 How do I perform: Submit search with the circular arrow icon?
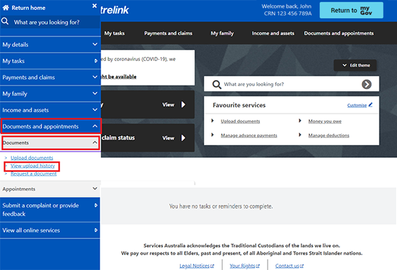click(x=366, y=84)
